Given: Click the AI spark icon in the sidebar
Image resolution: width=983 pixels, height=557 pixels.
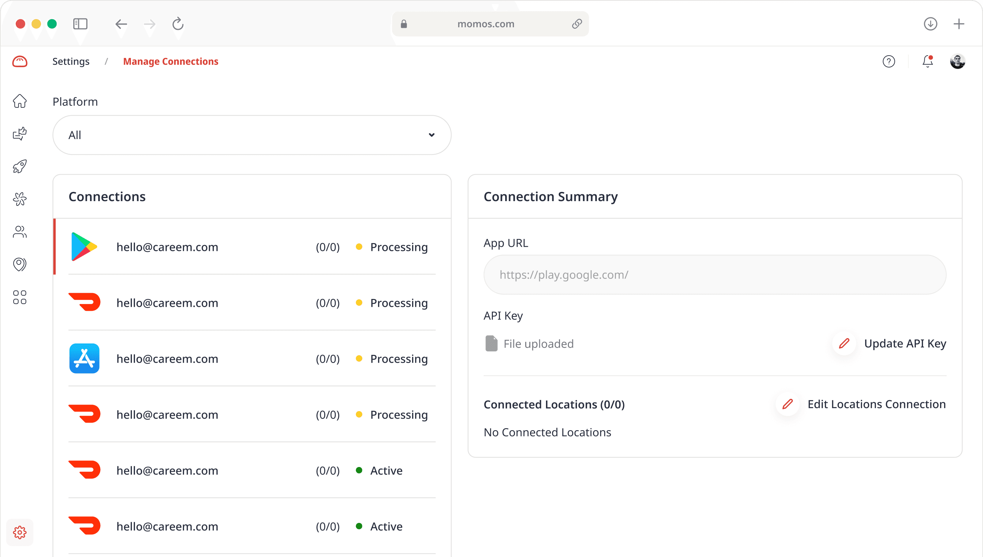Looking at the screenshot, I should 19,198.
